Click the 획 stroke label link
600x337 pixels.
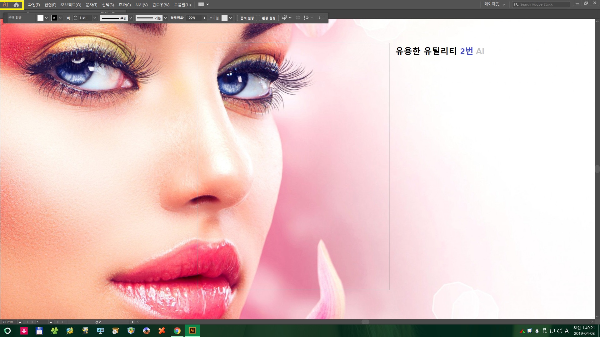coord(68,18)
